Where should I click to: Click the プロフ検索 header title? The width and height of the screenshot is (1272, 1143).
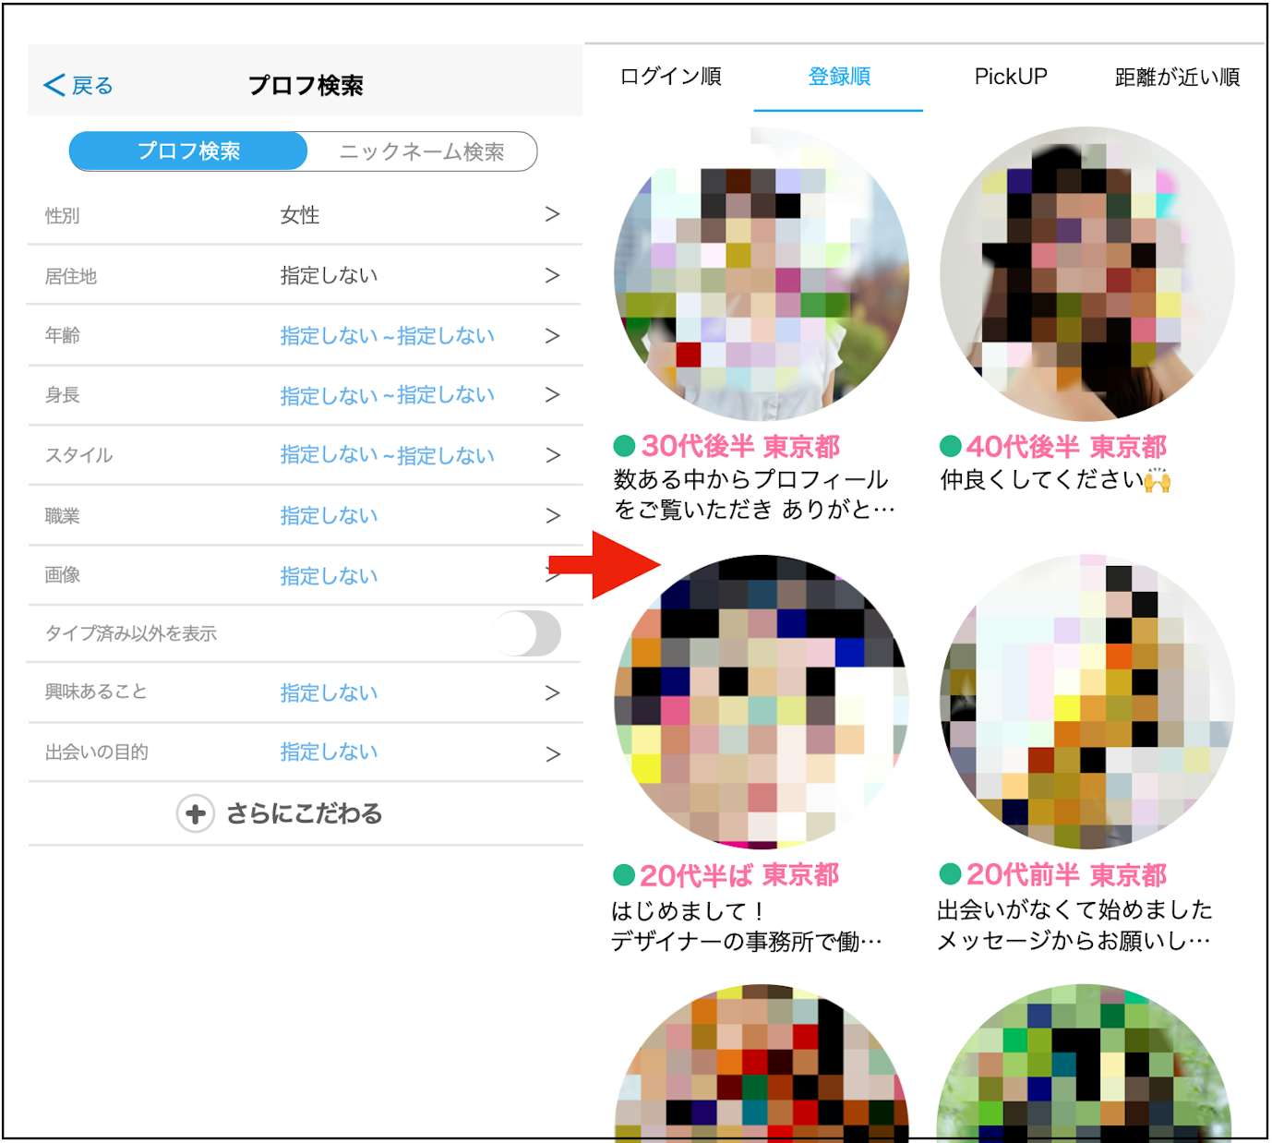[x=306, y=86]
